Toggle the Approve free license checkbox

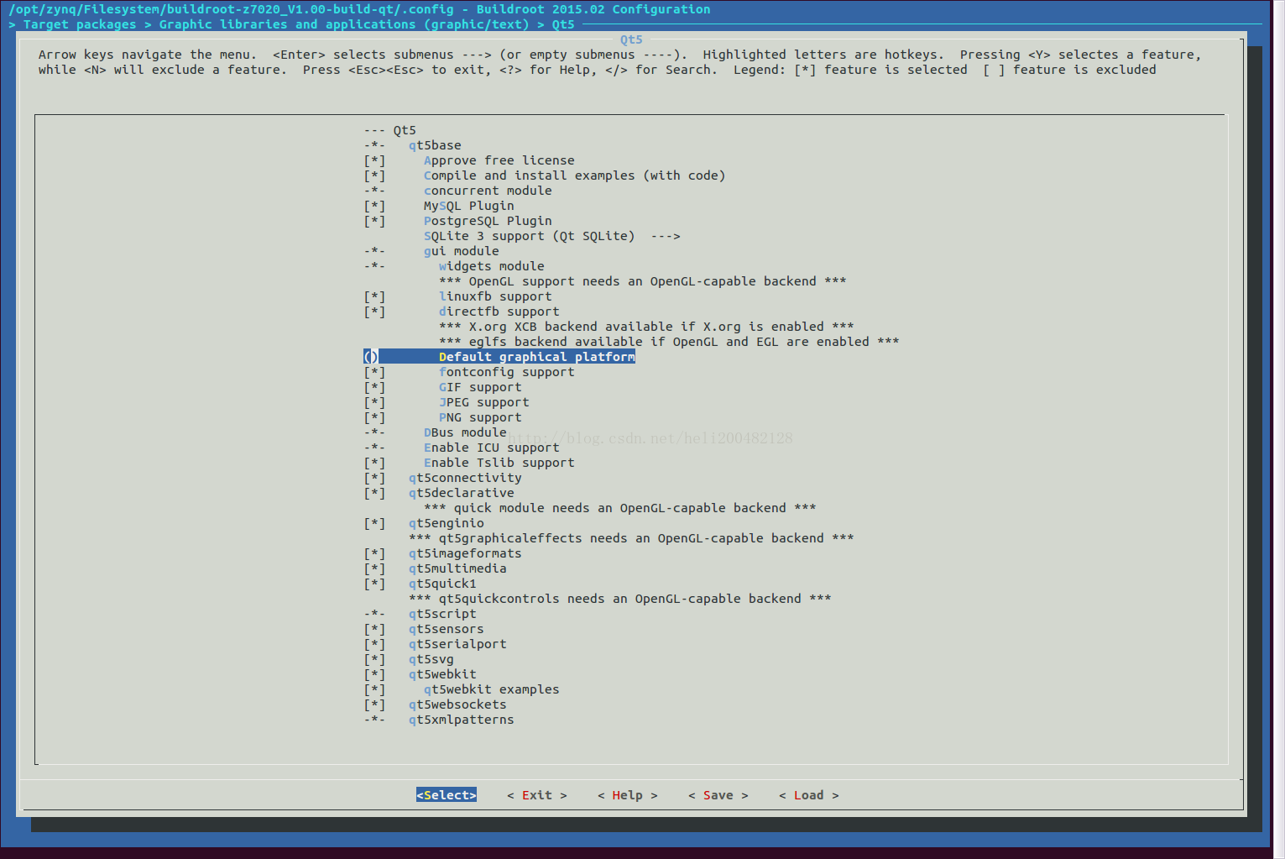374,160
